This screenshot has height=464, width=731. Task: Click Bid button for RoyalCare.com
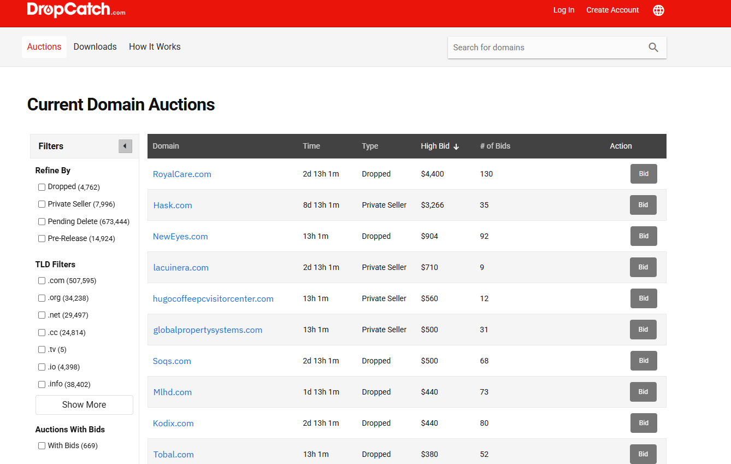click(644, 174)
